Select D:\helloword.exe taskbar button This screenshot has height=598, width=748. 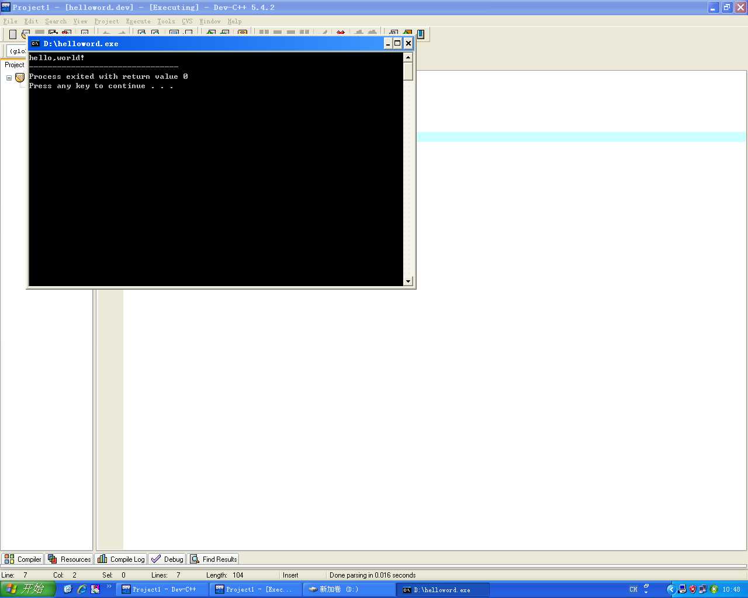(x=443, y=590)
